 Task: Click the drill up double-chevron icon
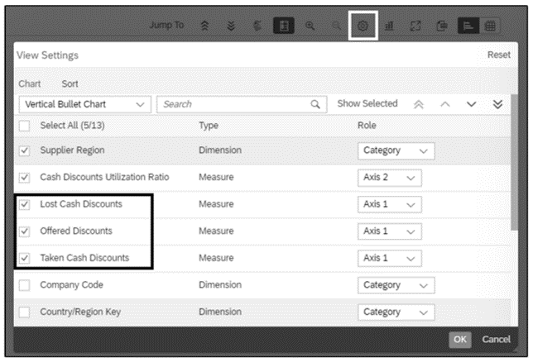click(204, 26)
